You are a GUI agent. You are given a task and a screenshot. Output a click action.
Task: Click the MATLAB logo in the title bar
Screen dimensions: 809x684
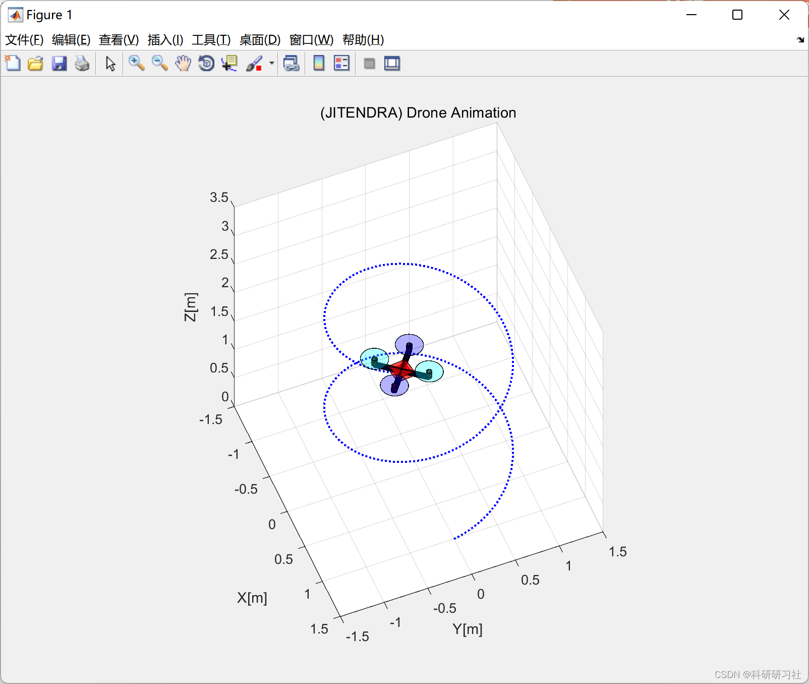15,15
